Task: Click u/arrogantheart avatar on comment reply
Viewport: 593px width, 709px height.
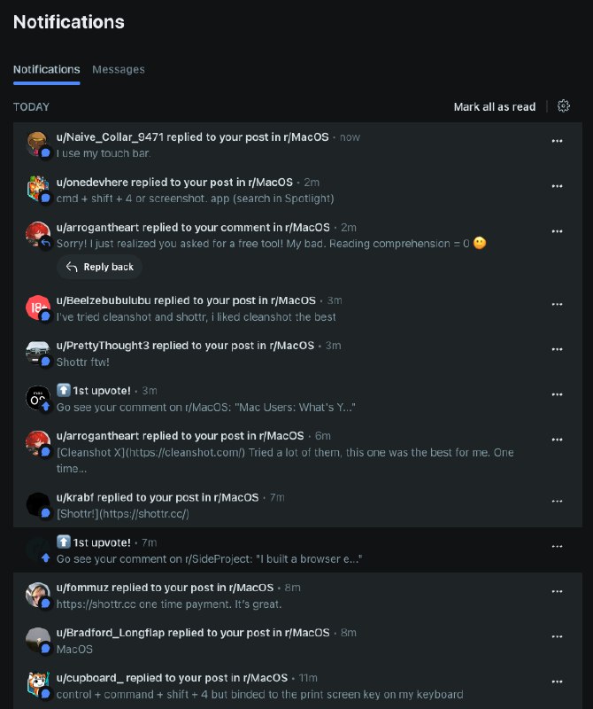Action: coord(38,235)
